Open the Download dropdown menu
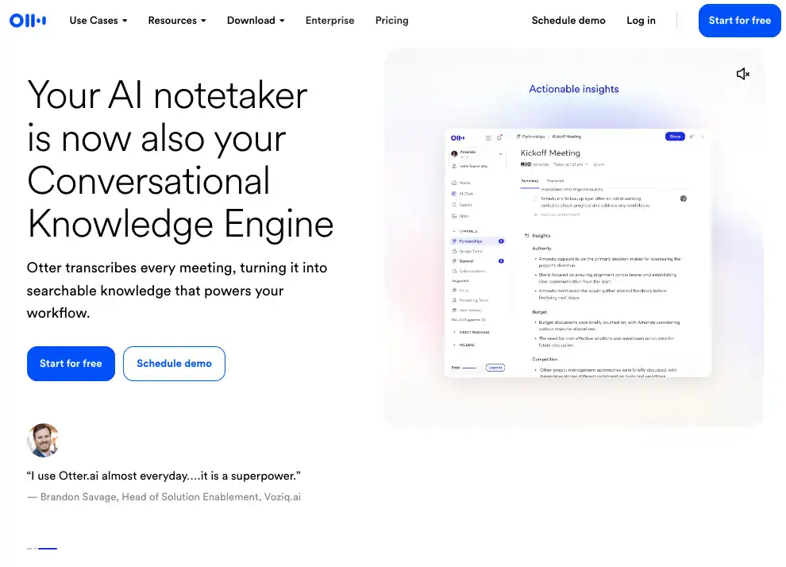Viewport: 786px width, 567px height. pos(256,21)
